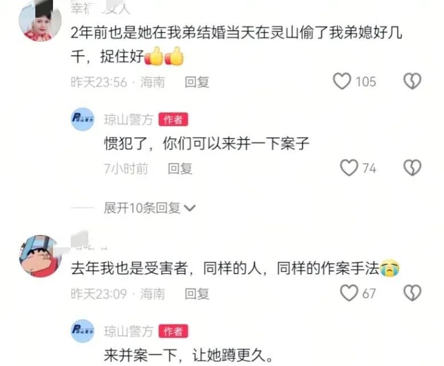
Task: Dislike the 惯犯了 police reply
Action: point(412,168)
